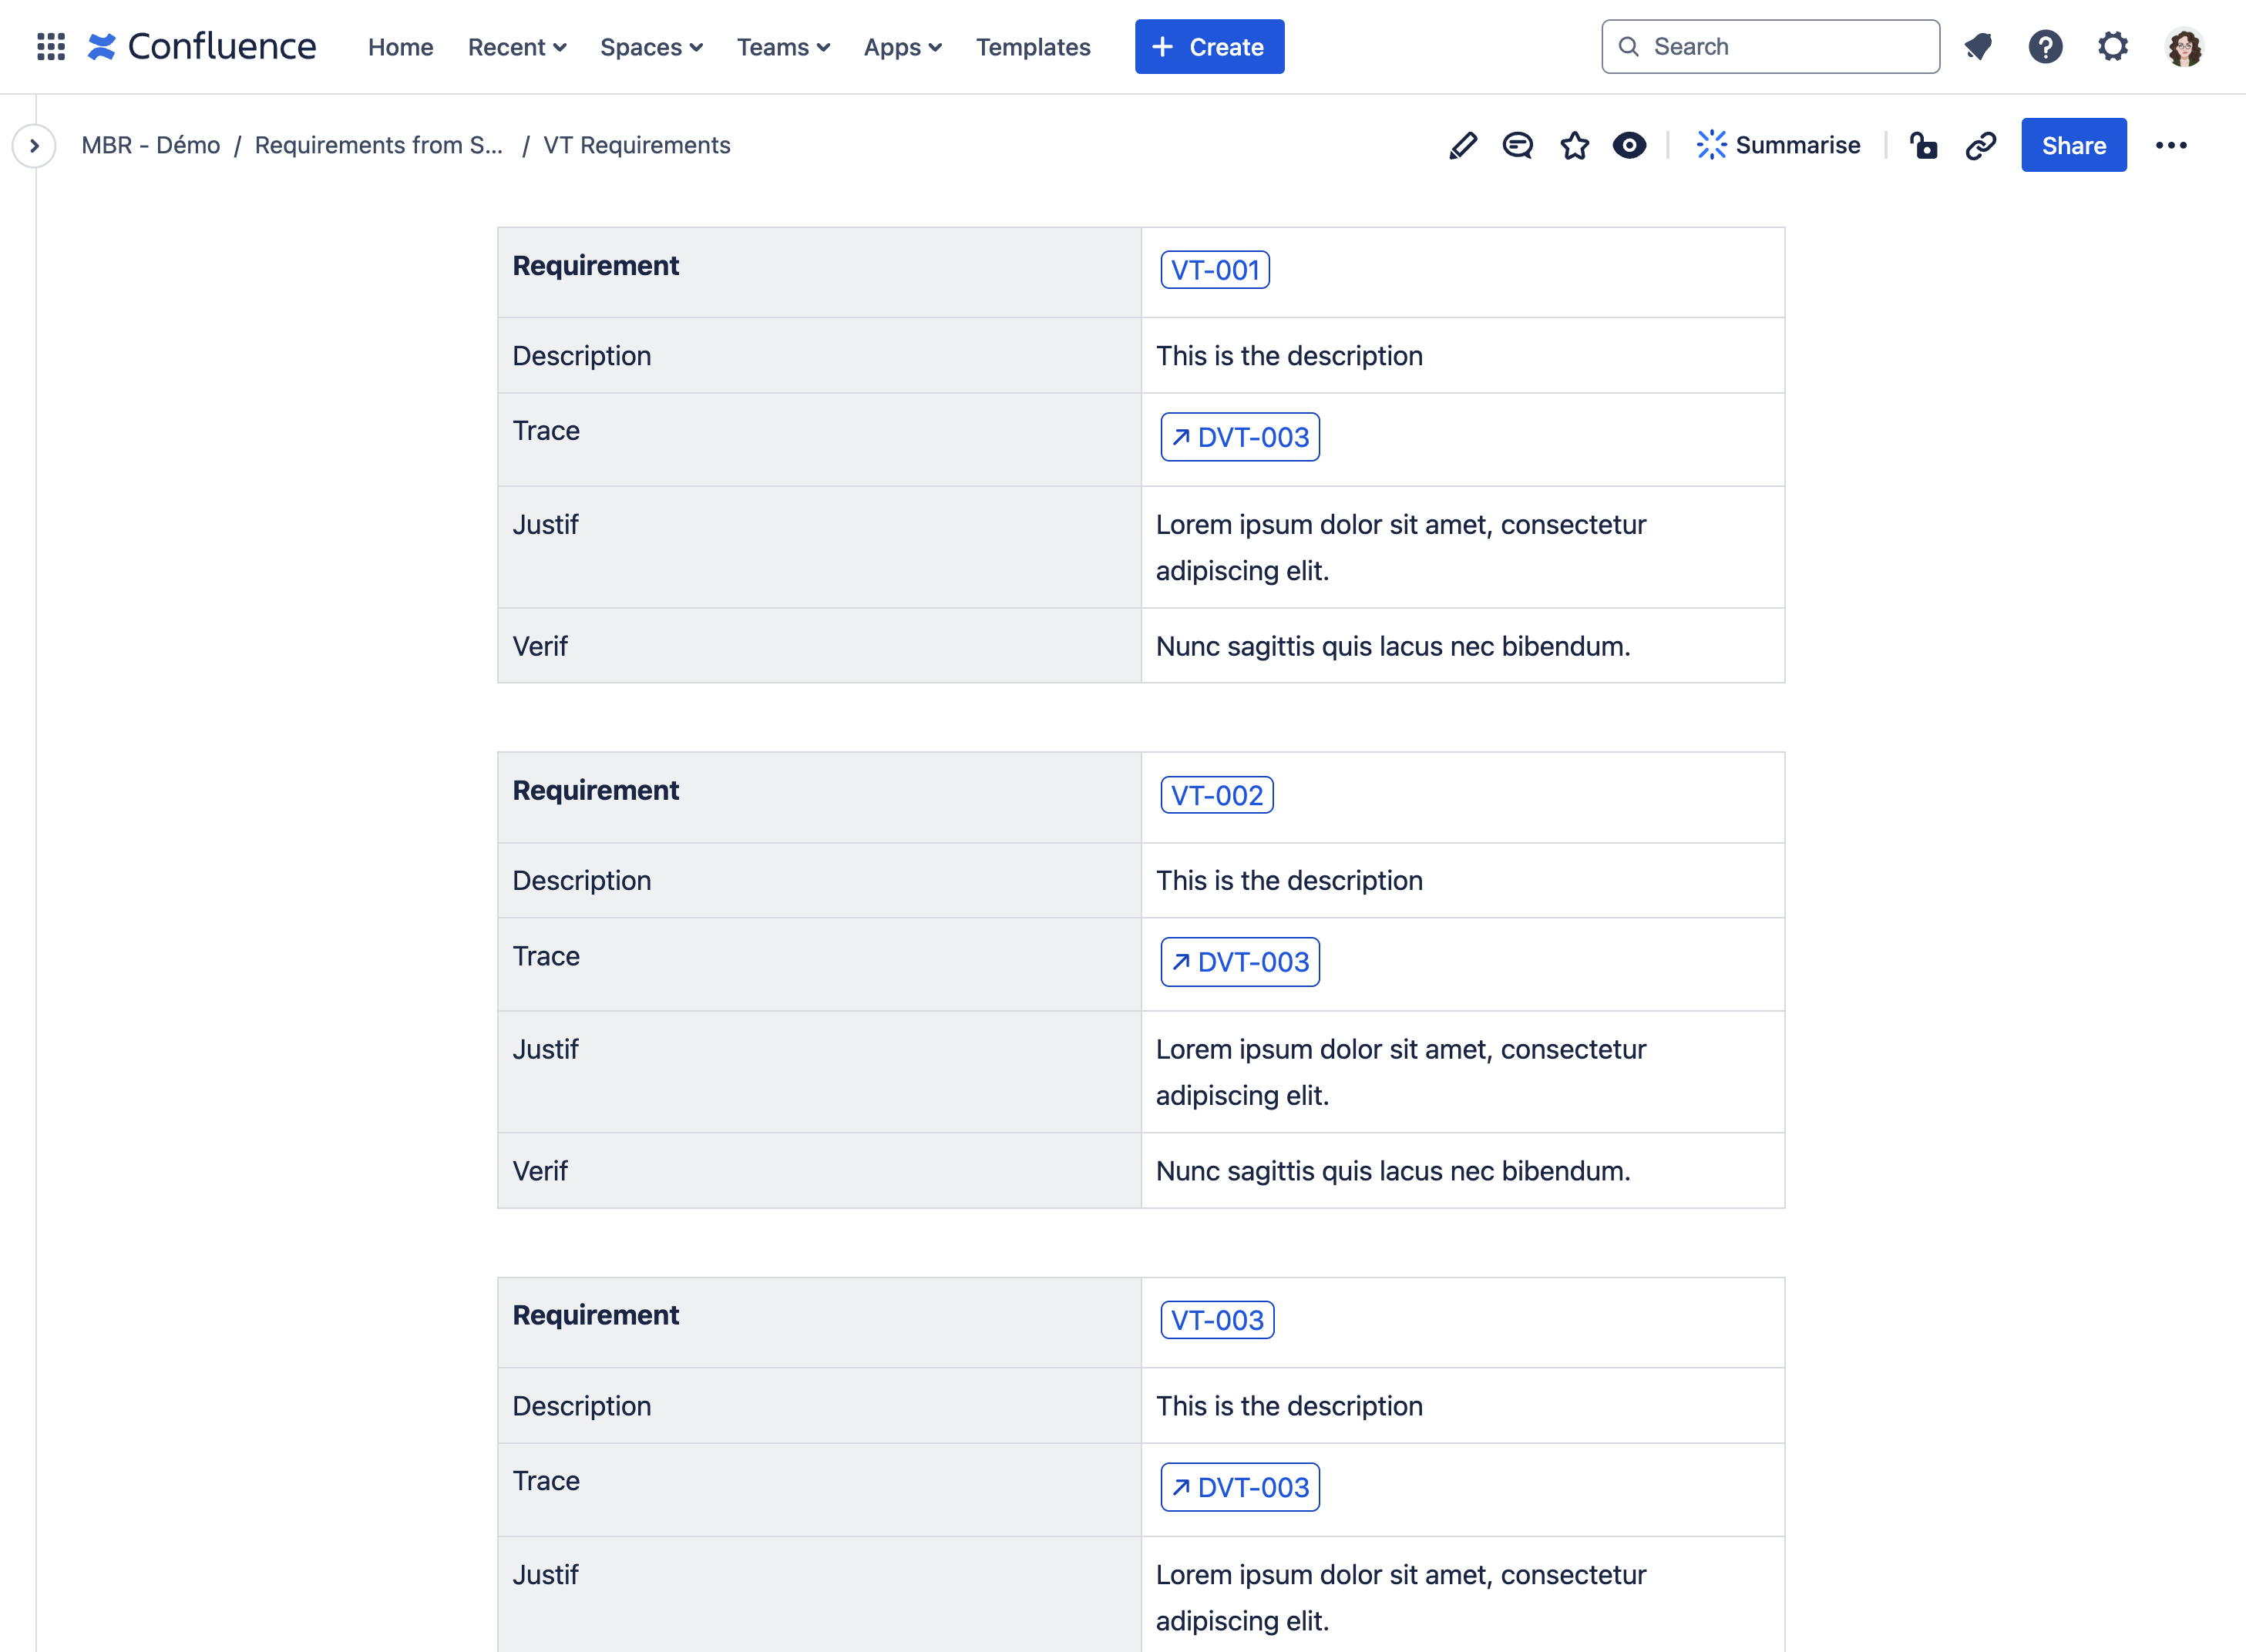Copy the page link icon
Screen dimensions: 2246x1652
click(1981, 146)
